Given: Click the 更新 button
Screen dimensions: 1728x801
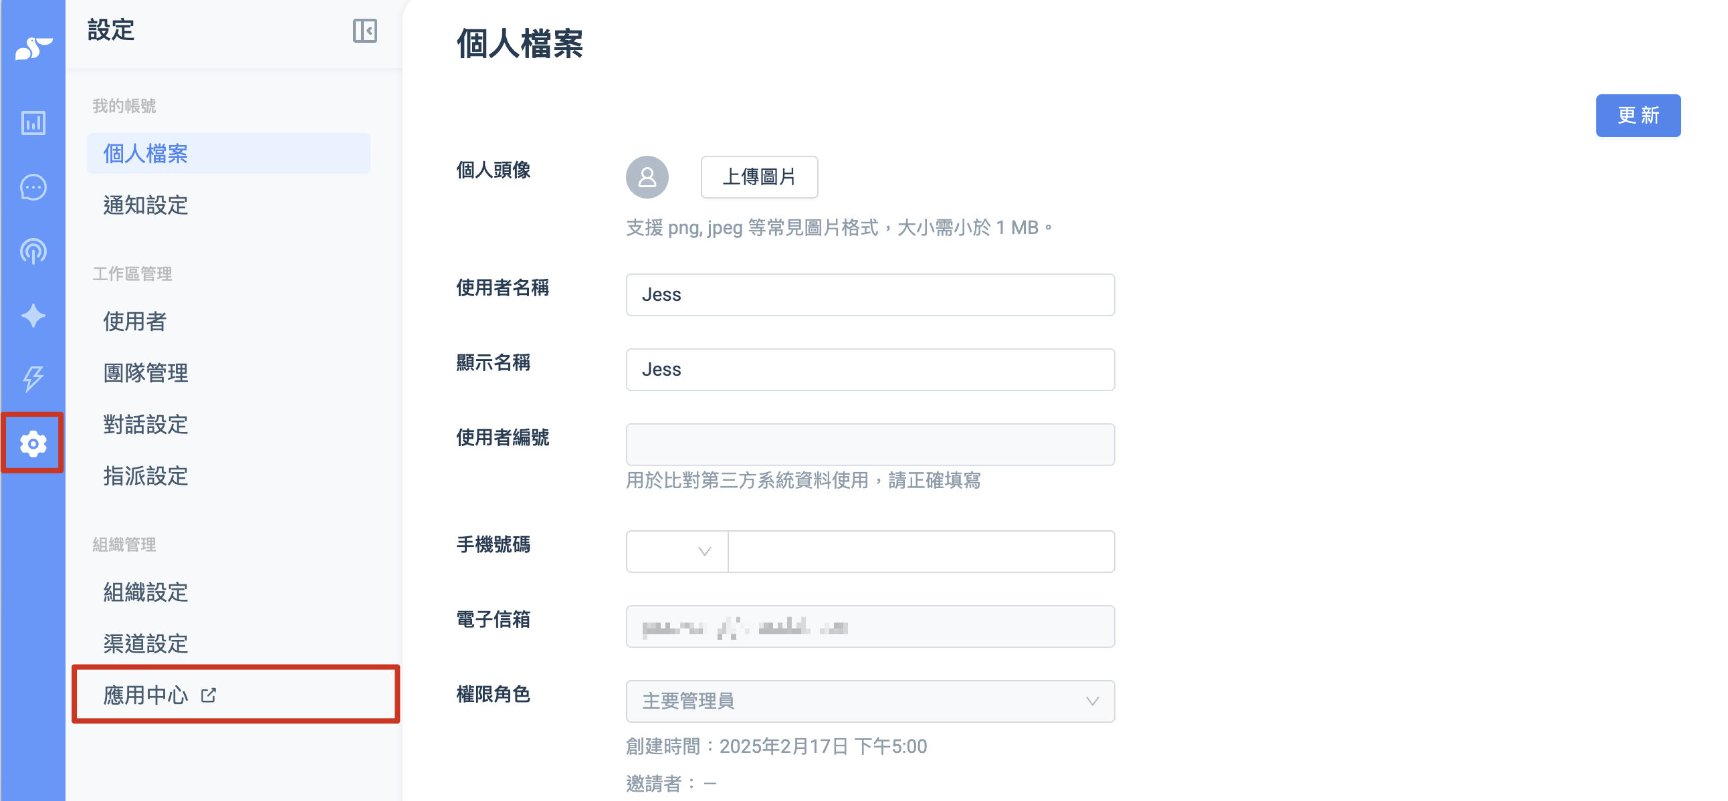Looking at the screenshot, I should [x=1638, y=116].
